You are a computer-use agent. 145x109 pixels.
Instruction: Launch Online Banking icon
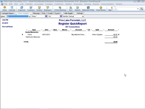[60, 8]
